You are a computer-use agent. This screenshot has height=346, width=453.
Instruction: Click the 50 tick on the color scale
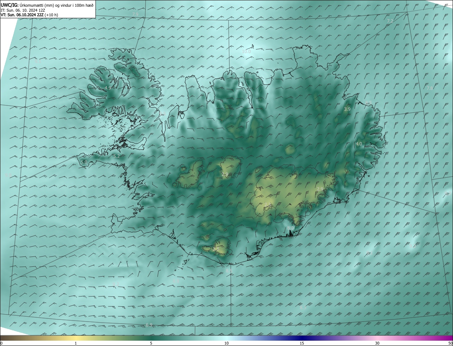(x=450, y=343)
